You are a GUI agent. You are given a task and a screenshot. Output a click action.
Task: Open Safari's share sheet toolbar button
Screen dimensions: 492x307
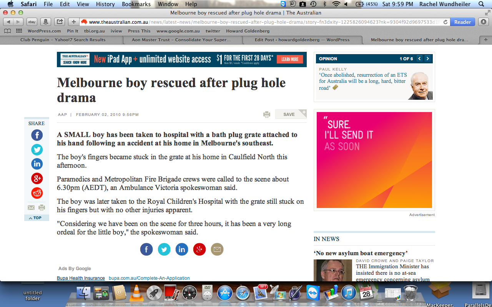point(59,22)
